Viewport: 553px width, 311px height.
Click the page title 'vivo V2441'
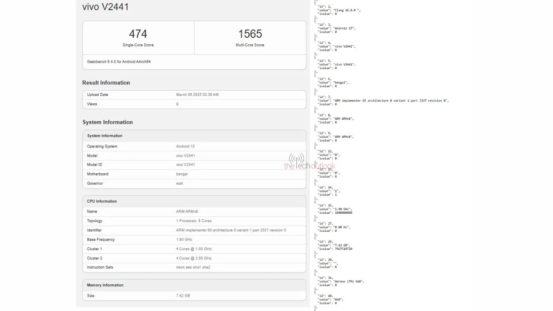(x=106, y=7)
